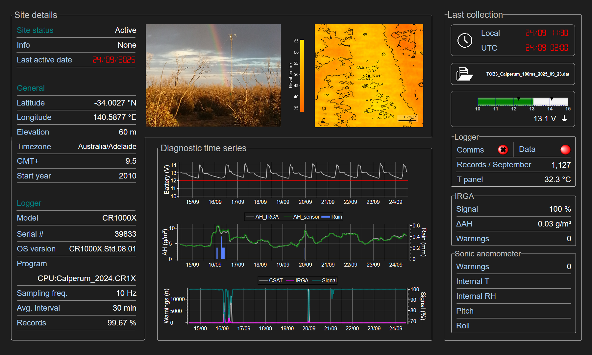This screenshot has width=592, height=355.
Task: Click the battery voltage gauge bar
Action: [522, 102]
